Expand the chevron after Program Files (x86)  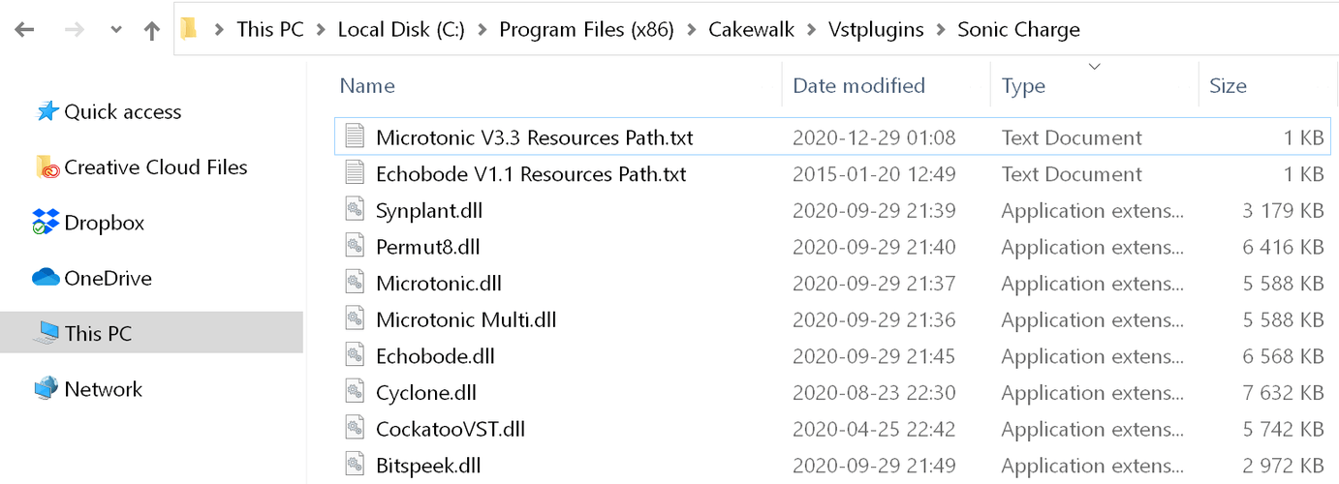click(691, 30)
